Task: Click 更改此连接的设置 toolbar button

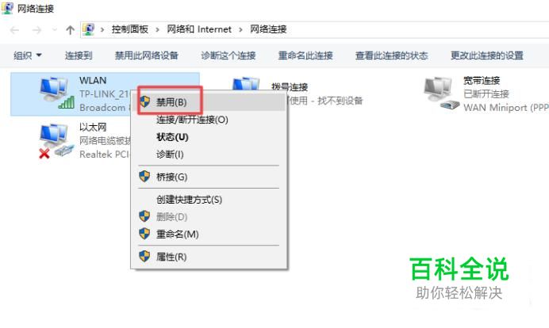Action: [486, 55]
